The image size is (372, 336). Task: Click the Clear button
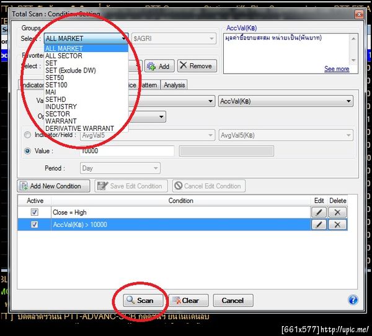pyautogui.click(x=188, y=301)
